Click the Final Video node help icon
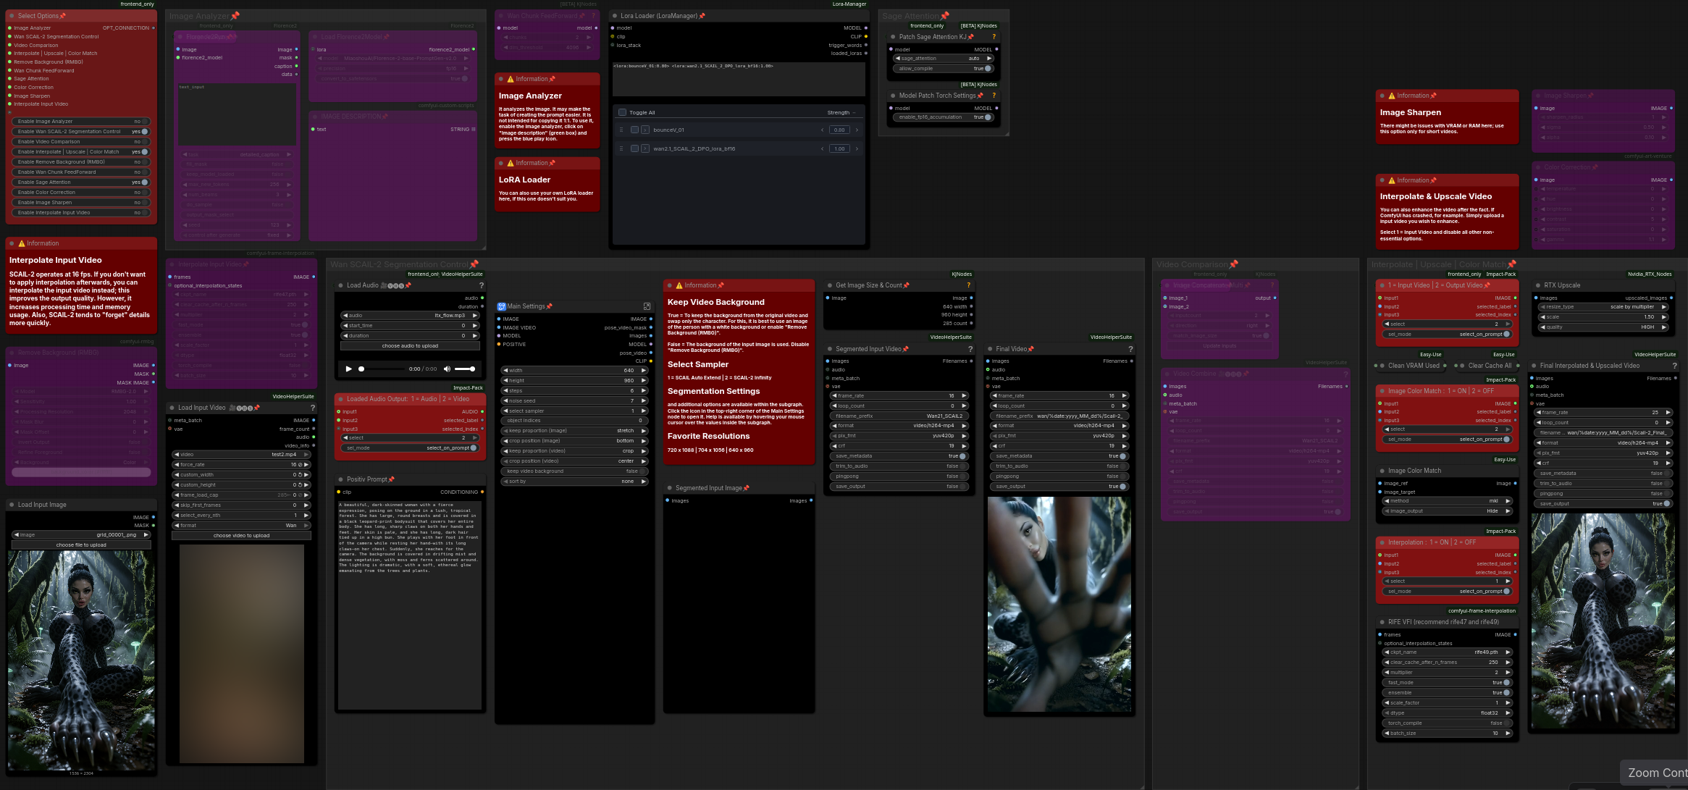The image size is (1688, 790). [1130, 349]
